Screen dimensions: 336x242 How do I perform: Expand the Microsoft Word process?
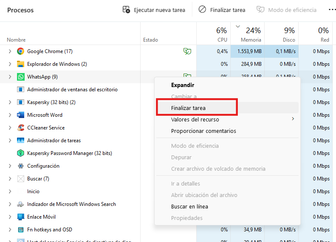pos(10,115)
